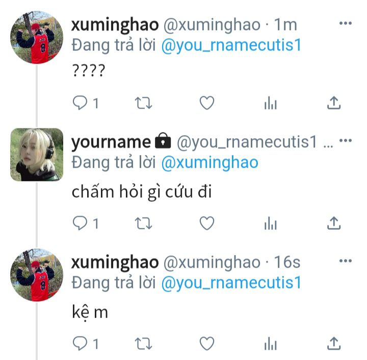Open @xuminghao mention in yourname's reply
367x360 pixels.
[209, 163]
